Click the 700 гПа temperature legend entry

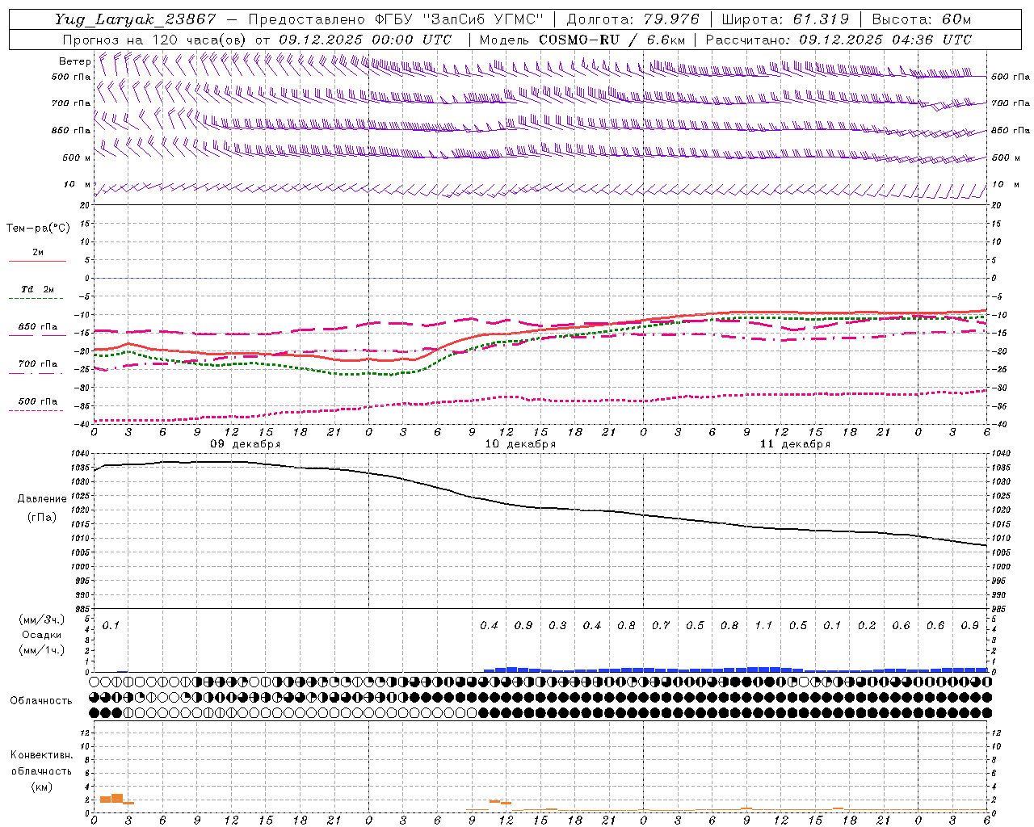click(38, 364)
